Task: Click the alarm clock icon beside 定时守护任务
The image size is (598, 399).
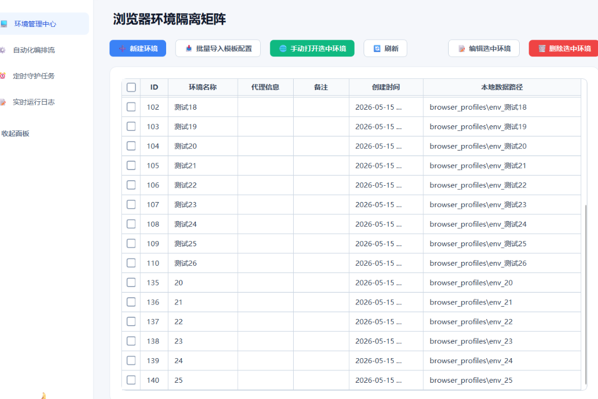Action: pos(3,76)
